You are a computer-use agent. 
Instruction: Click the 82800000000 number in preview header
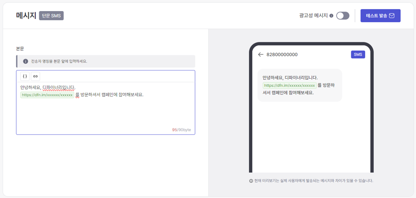point(282,54)
